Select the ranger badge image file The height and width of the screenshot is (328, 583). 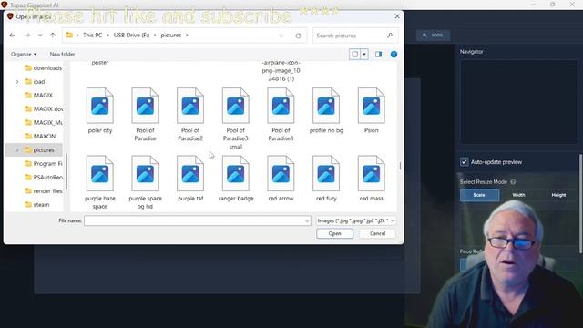click(236, 179)
